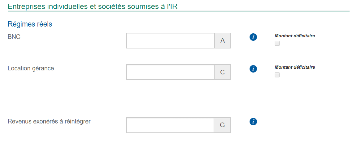
Task: Click the C suffix box beside Location gérance
Action: (x=223, y=72)
